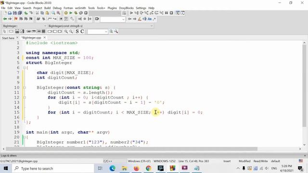Click the Insert mode status entry
308x173 pixels.
coord(227,161)
